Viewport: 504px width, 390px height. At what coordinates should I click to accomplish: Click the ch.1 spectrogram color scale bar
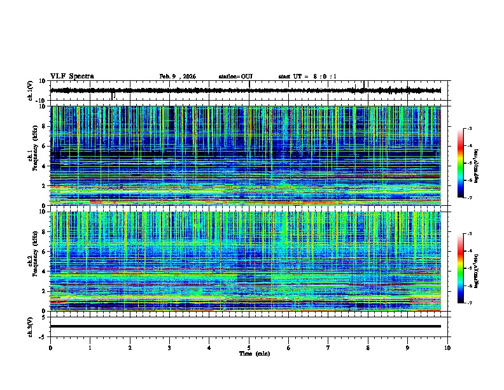pos(460,163)
